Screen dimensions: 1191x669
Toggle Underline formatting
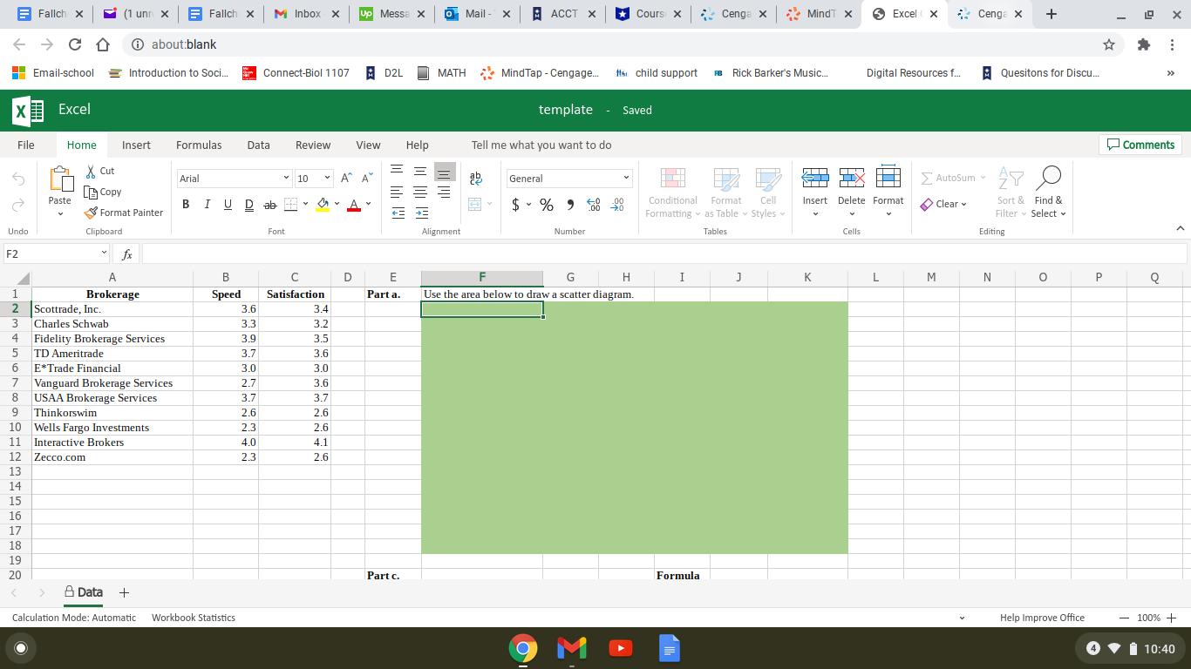point(228,204)
